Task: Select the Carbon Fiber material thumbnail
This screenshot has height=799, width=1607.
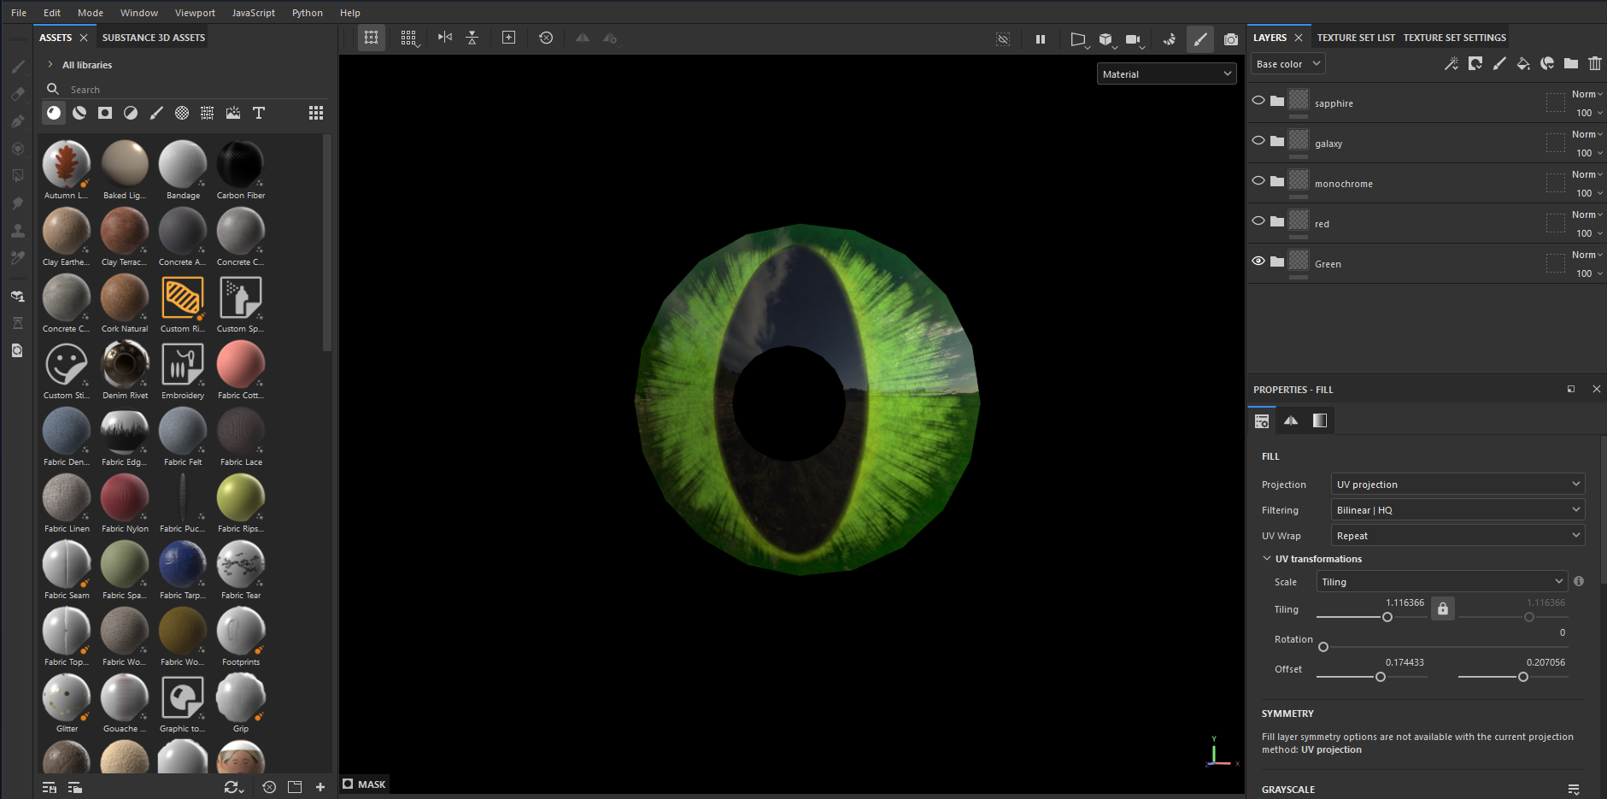Action: click(240, 165)
